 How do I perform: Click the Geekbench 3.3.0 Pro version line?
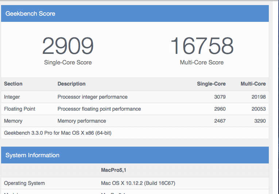[x=58, y=133]
